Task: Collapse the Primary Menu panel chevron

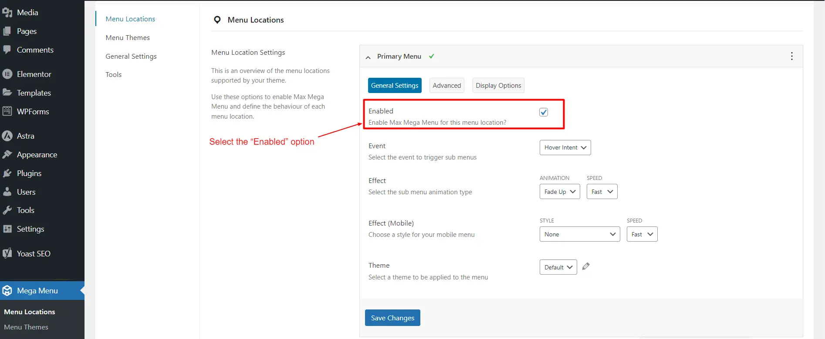Action: (x=368, y=57)
